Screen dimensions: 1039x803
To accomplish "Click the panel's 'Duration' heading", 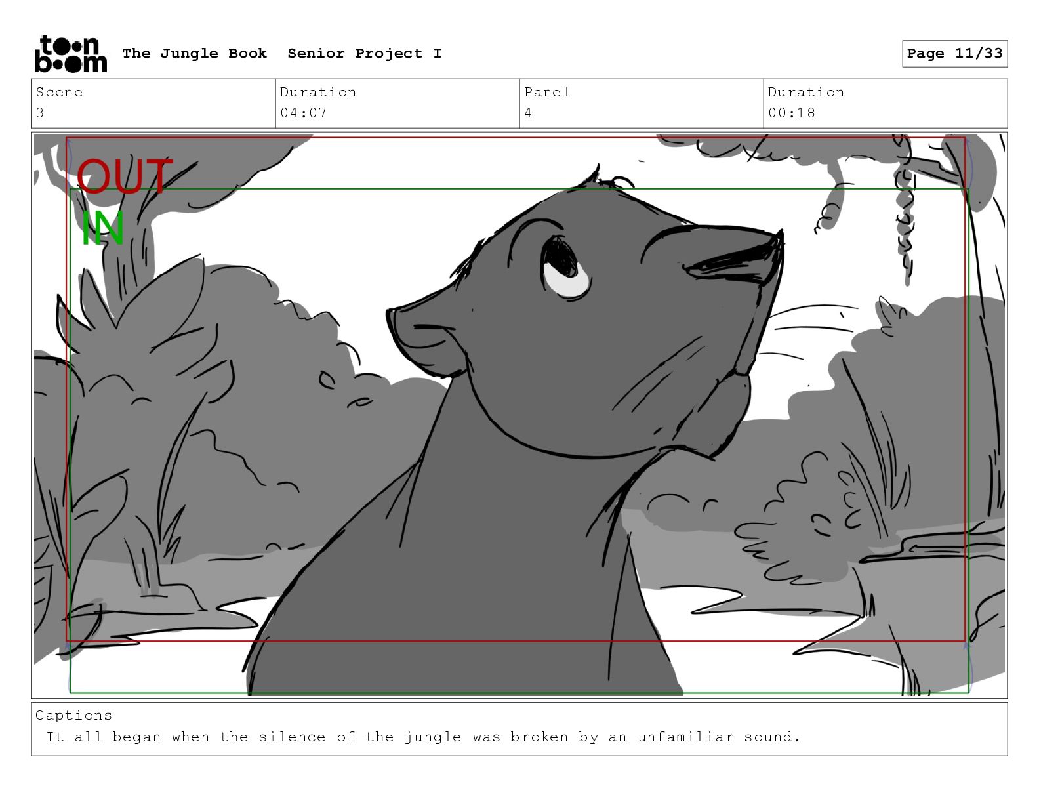I will [x=806, y=92].
